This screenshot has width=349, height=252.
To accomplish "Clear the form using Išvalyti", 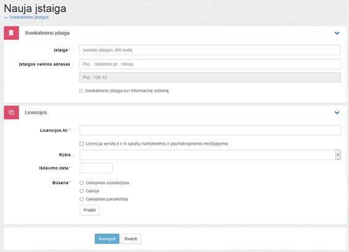I will (131, 238).
